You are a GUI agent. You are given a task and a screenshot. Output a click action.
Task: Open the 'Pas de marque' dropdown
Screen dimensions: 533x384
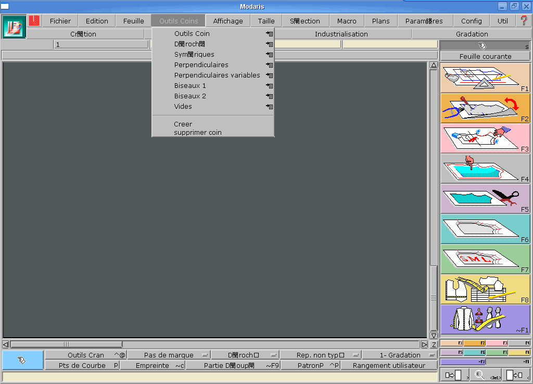click(169, 355)
